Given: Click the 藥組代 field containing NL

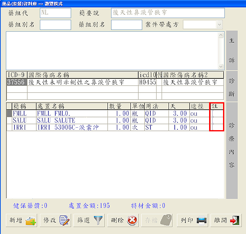Looking at the screenshot, I should tap(55, 13).
